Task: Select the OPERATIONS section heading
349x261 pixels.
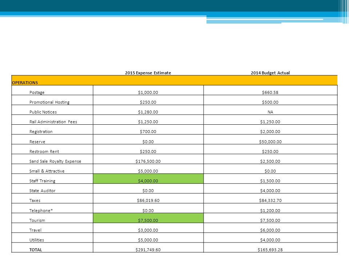Action: click(x=25, y=83)
